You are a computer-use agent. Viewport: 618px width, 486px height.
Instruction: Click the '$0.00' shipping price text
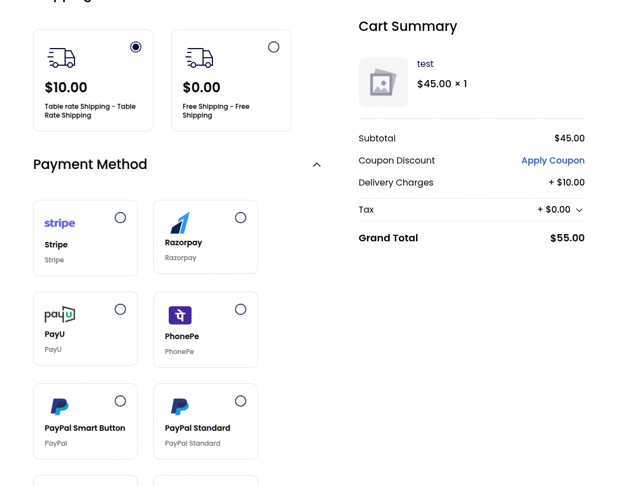(x=201, y=87)
